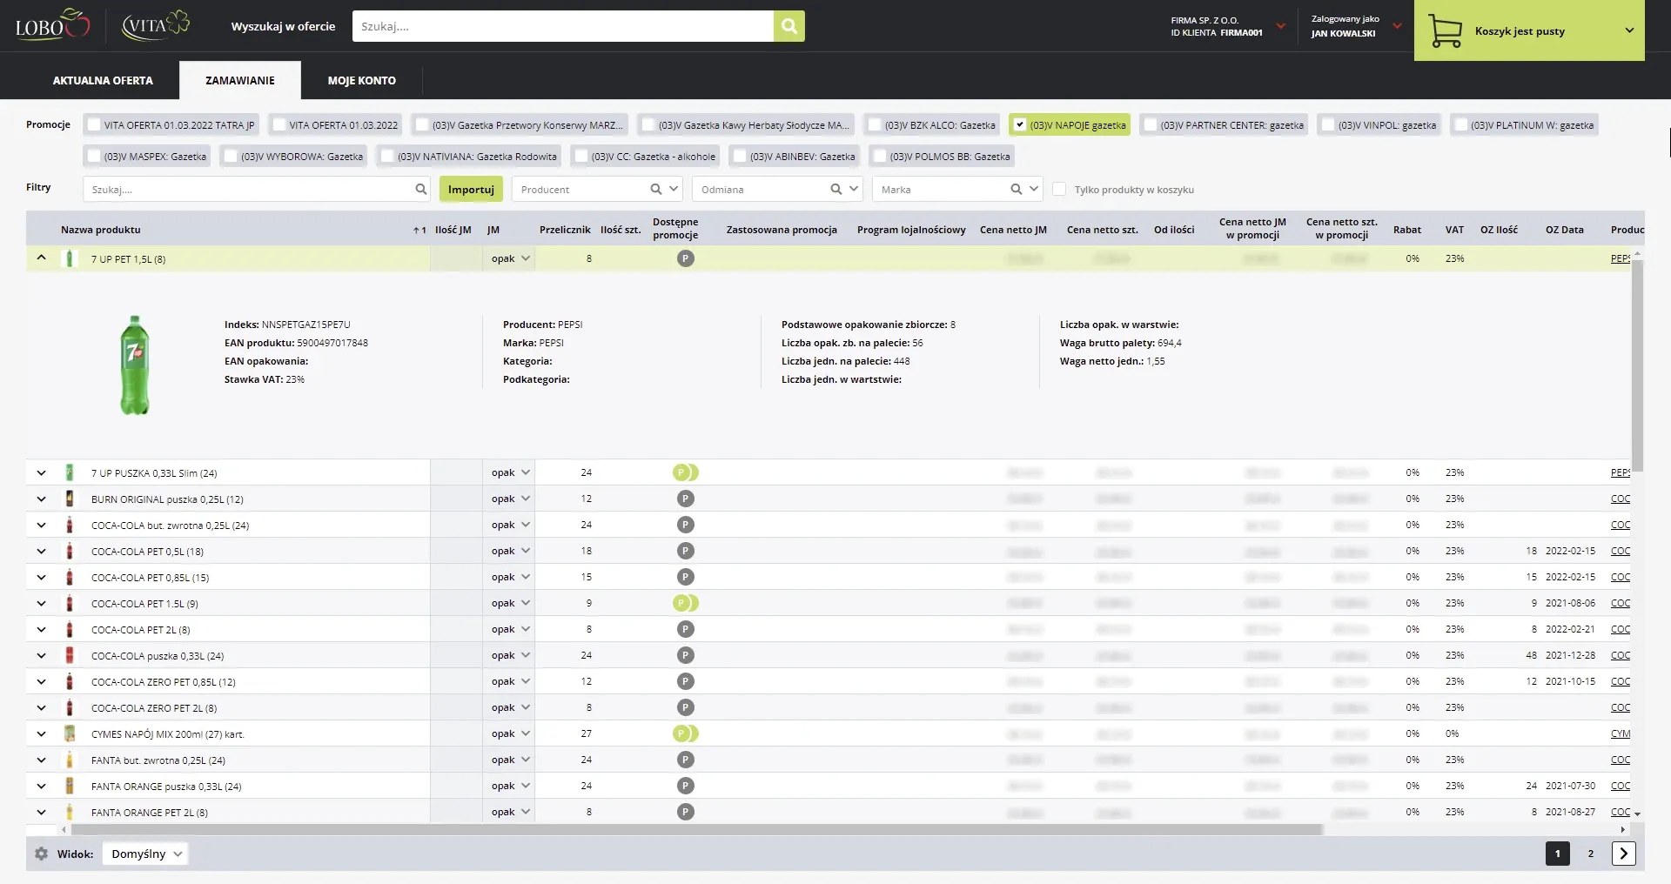Open the Marka filter dropdown arrow
The height and width of the screenshot is (884, 1671).
1034,189
